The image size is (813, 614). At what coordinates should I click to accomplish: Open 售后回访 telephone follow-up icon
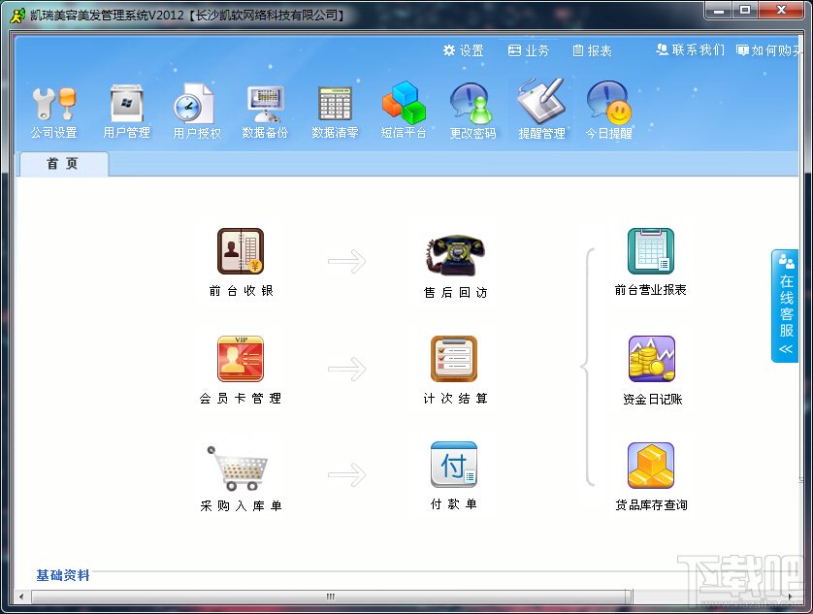(x=455, y=266)
